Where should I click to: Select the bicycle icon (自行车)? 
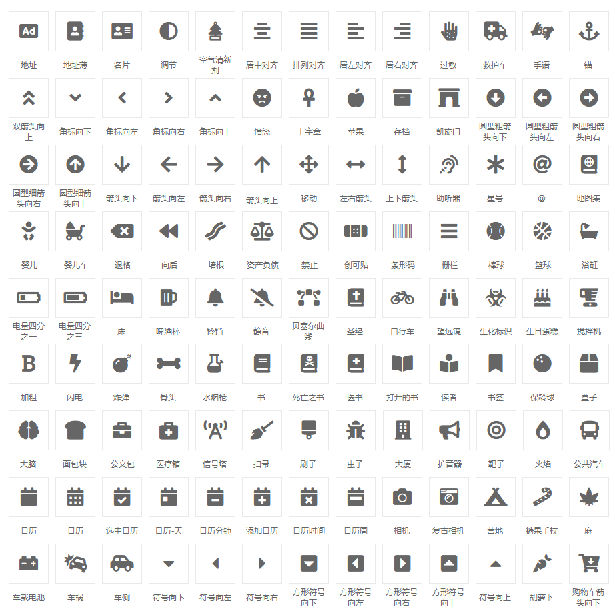pos(402,298)
